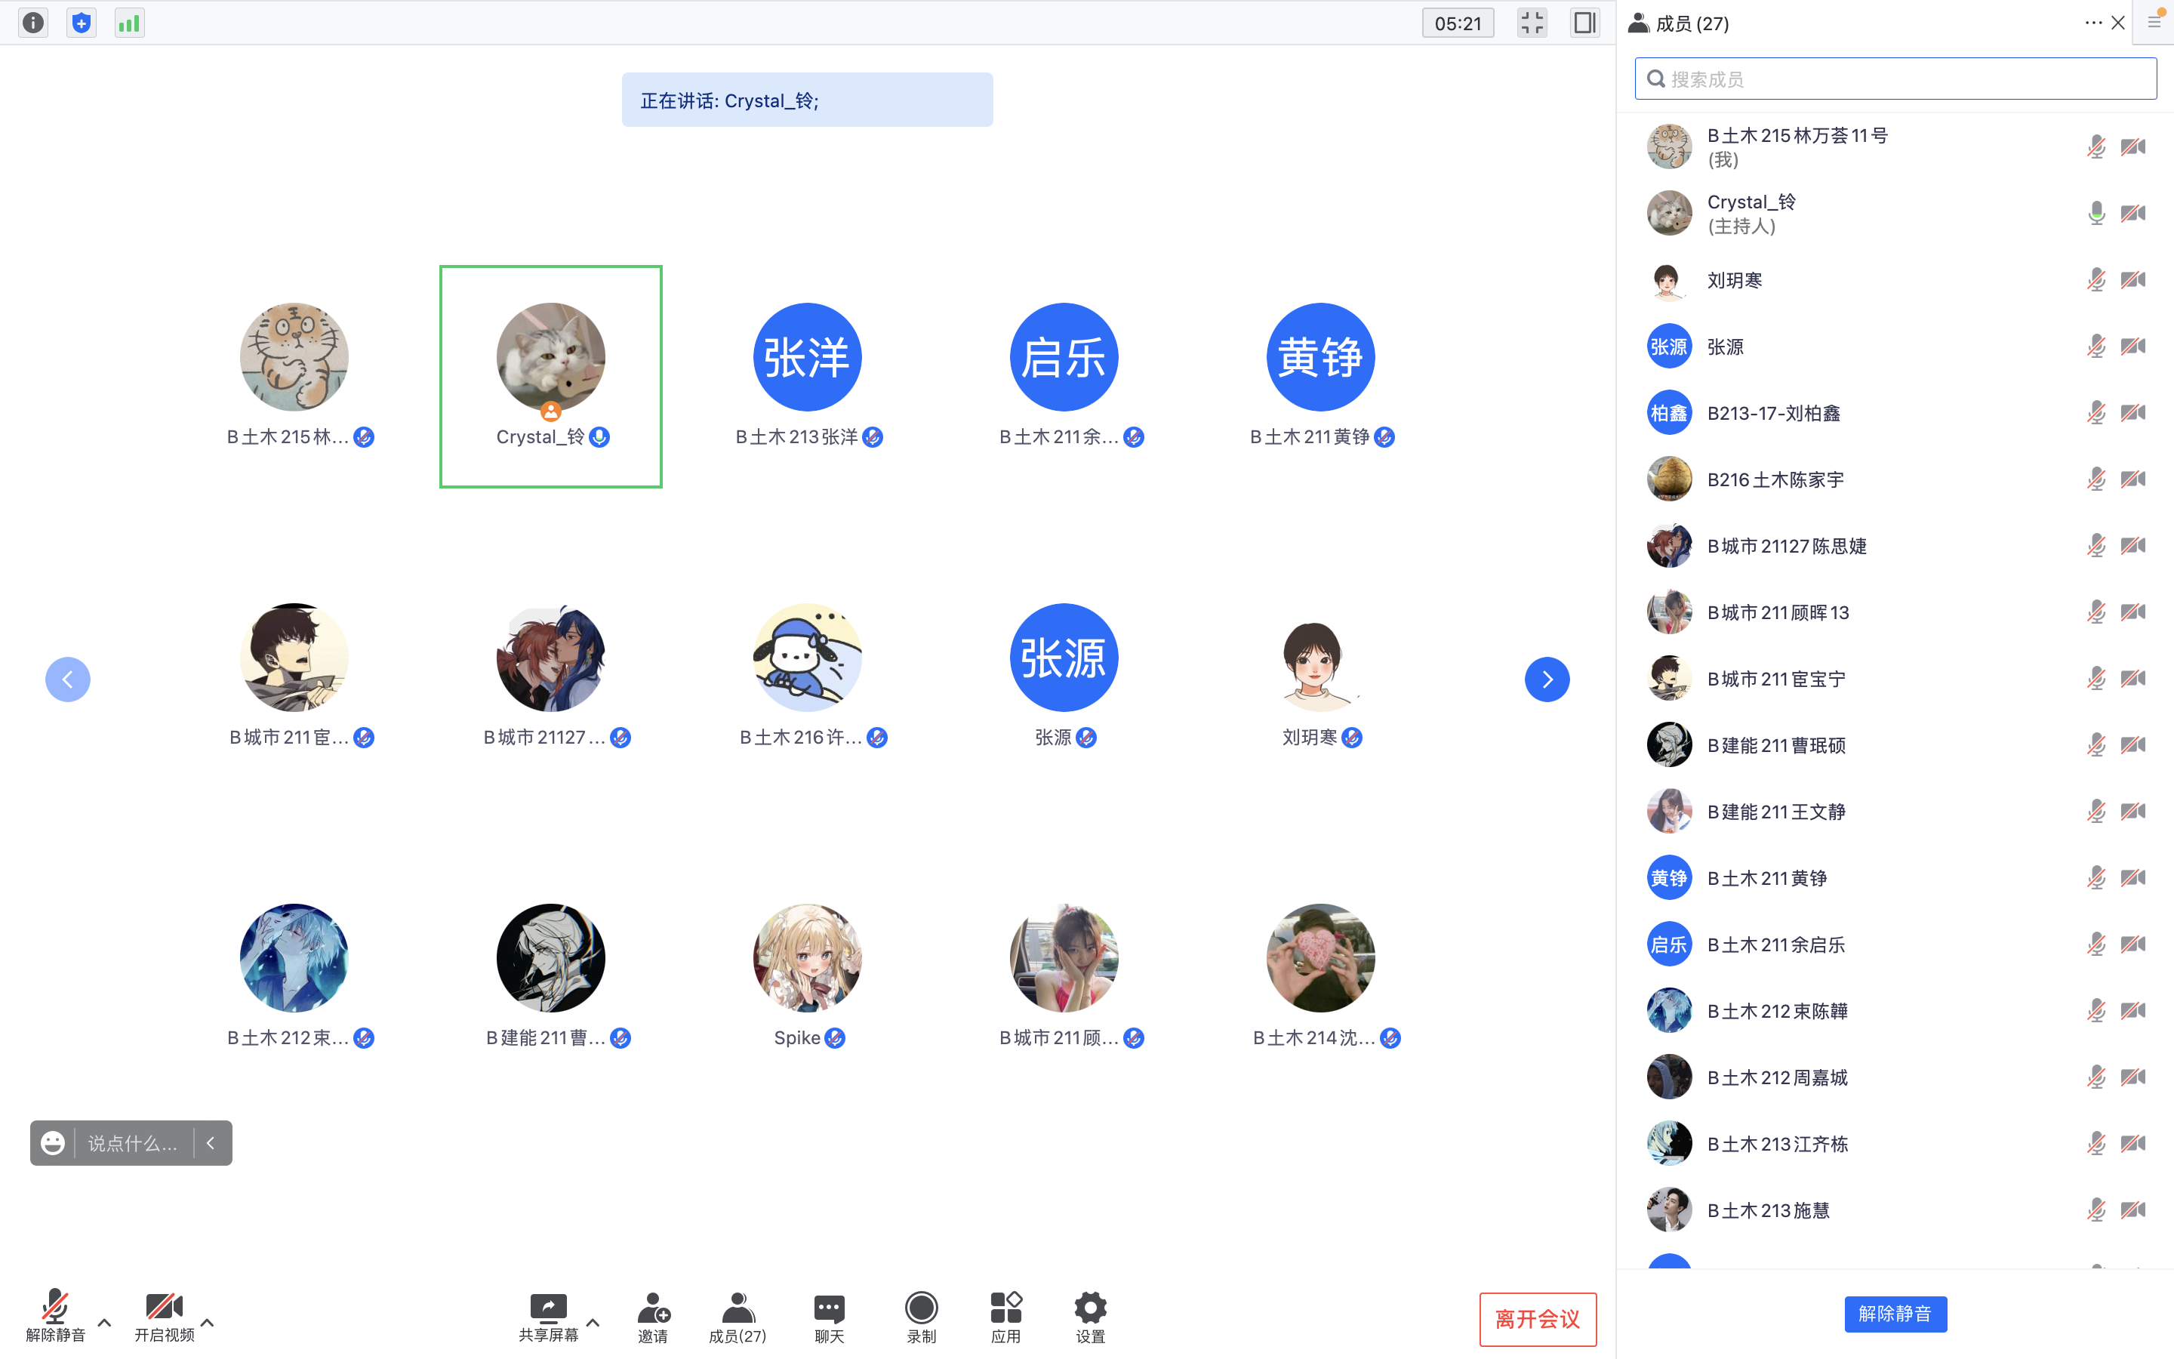The height and width of the screenshot is (1359, 2174).
Task: Focus the search members input field
Action: pyautogui.click(x=1895, y=79)
